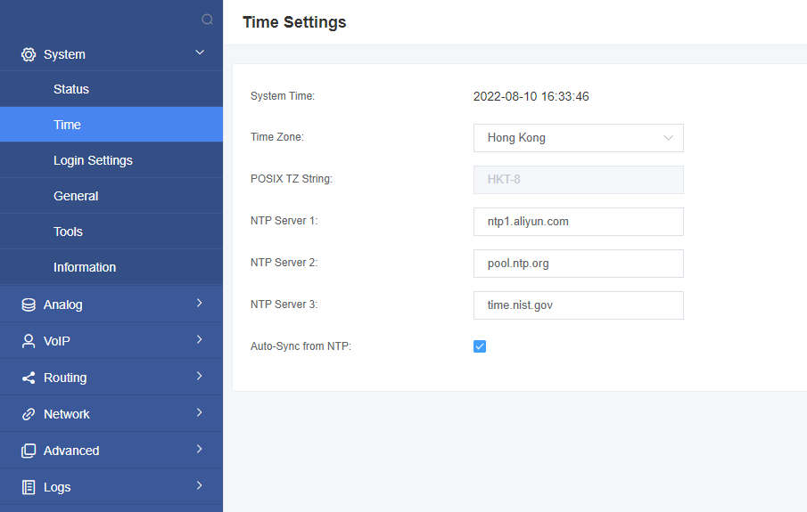Click the system time value 2022-08-10 16:33:46

[531, 96]
